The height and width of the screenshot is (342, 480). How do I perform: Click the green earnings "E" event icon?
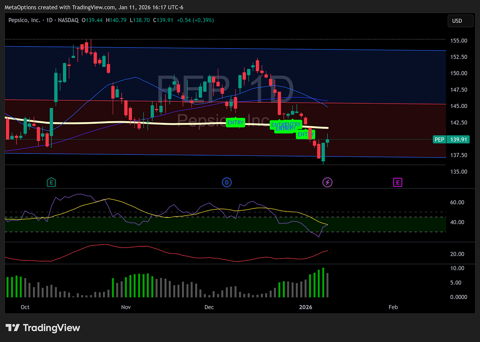(51, 182)
